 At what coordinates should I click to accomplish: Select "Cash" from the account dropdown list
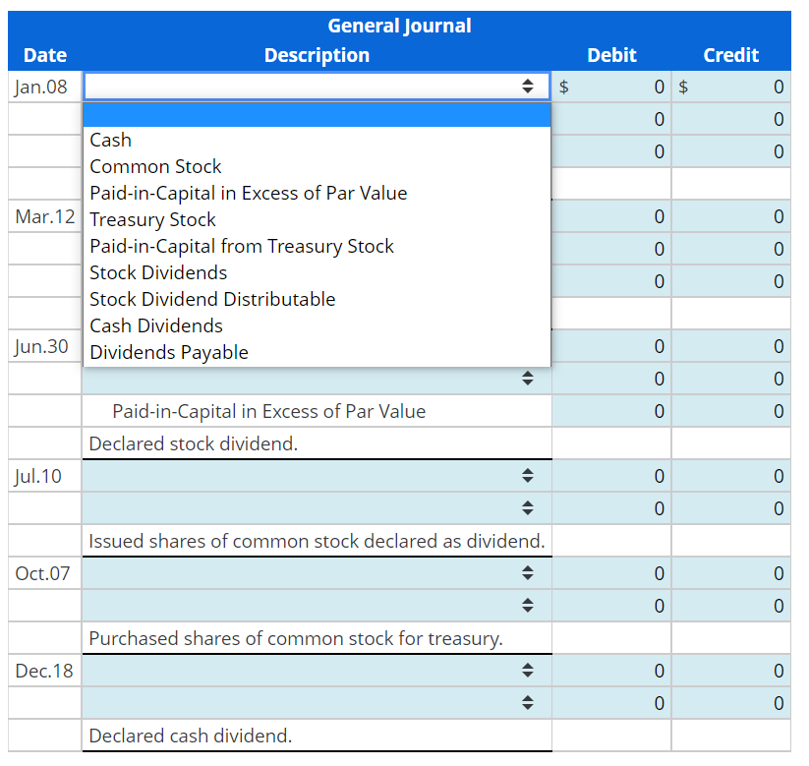tap(110, 140)
